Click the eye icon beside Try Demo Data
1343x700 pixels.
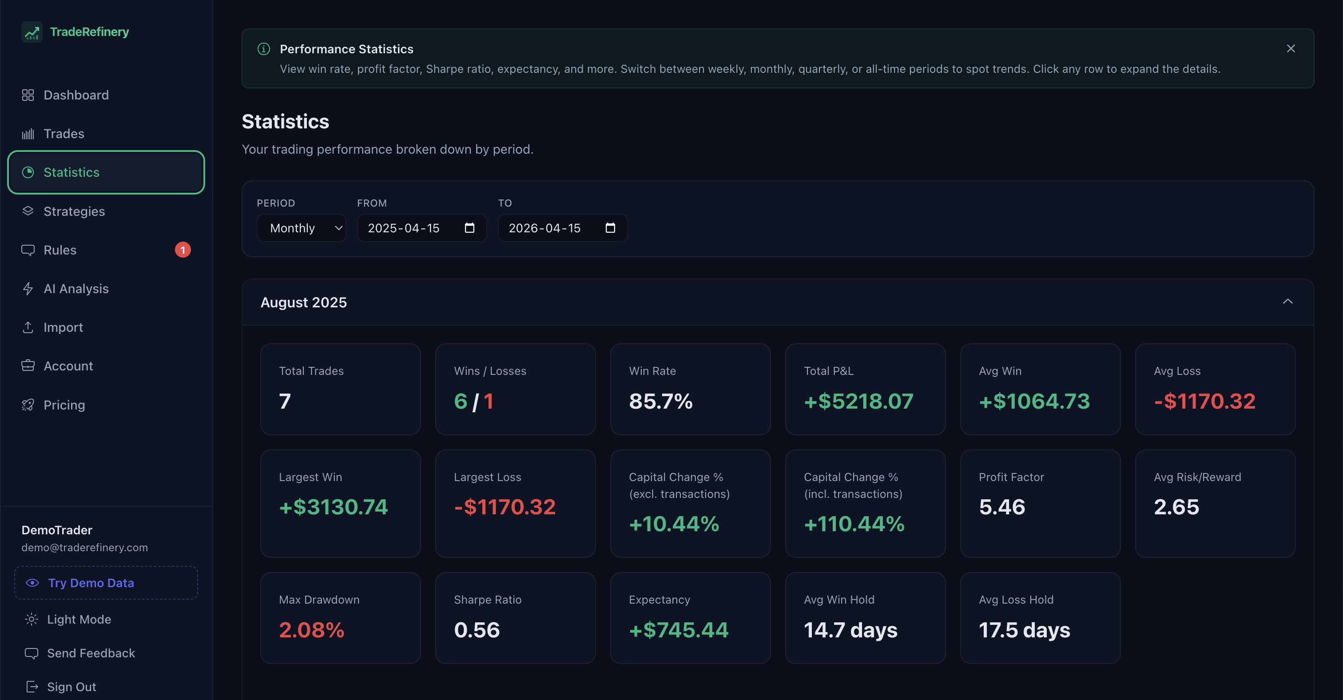(x=32, y=583)
